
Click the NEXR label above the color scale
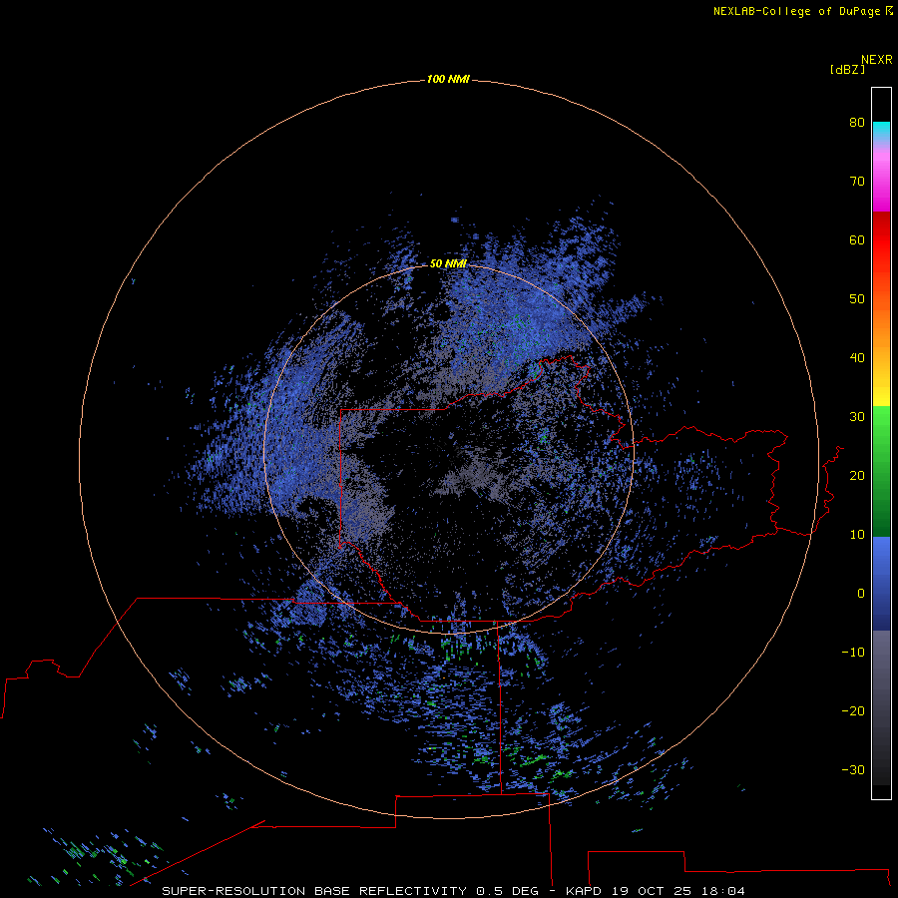pyautogui.click(x=877, y=60)
